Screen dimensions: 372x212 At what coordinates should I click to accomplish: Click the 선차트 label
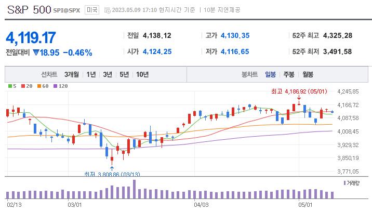tap(49, 74)
